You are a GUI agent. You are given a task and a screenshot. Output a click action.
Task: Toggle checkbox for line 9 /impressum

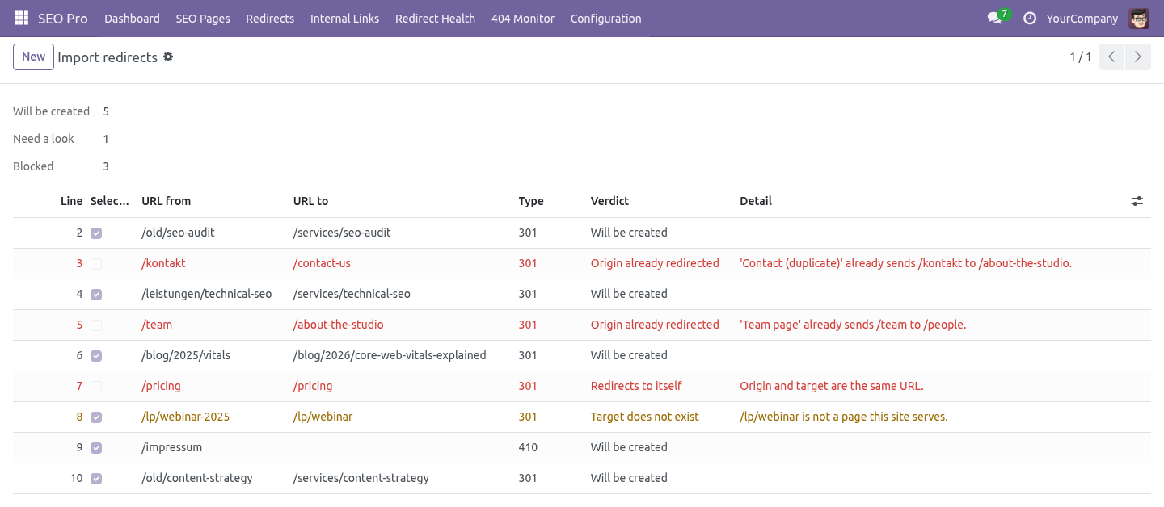click(x=96, y=447)
